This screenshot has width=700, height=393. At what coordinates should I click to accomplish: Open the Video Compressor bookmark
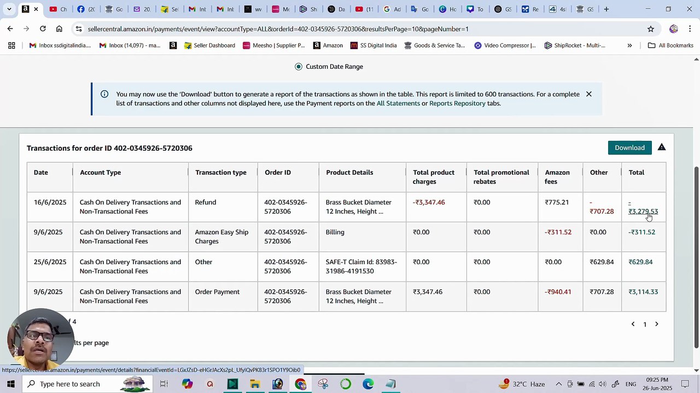click(505, 45)
